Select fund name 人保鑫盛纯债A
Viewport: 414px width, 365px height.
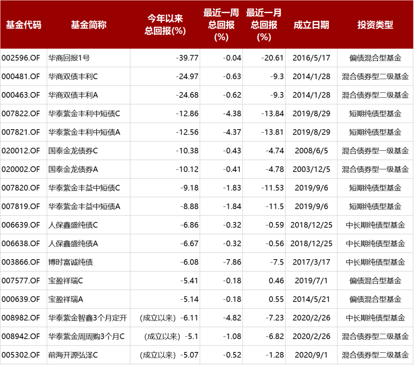73,243
